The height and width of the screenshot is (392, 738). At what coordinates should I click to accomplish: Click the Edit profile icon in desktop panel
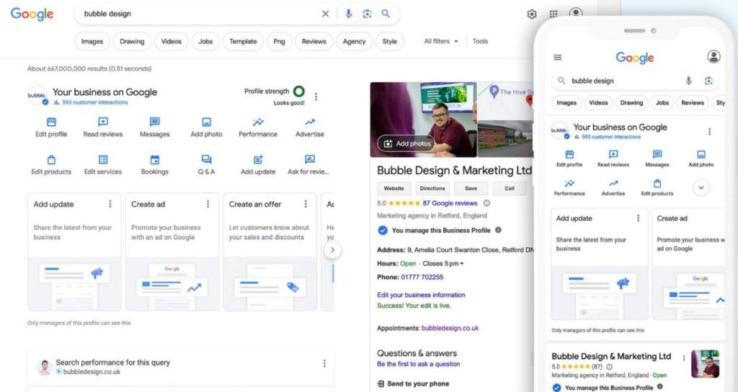coord(51,123)
